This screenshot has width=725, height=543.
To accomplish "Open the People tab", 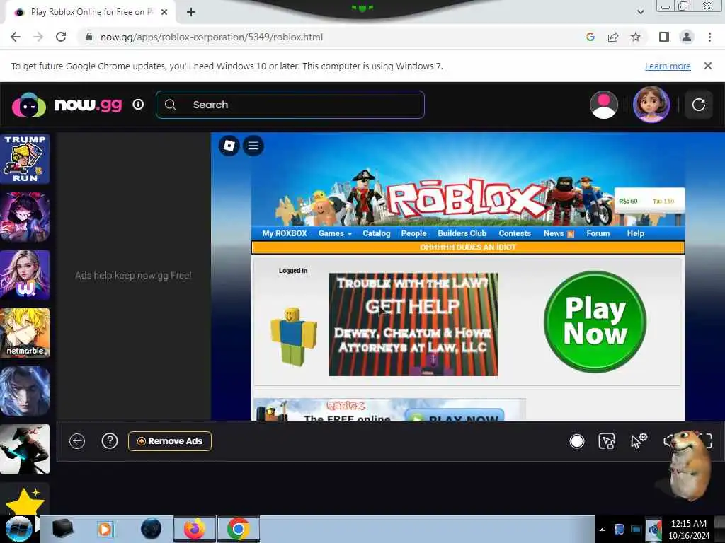I will coord(413,233).
